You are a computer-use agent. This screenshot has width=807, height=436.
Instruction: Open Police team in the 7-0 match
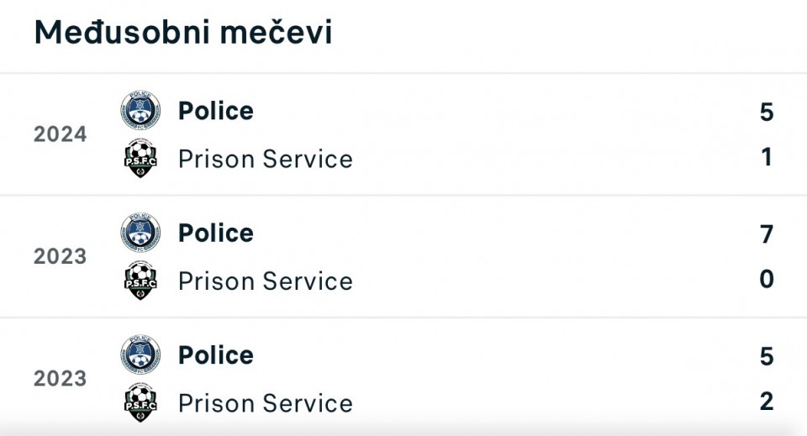(x=216, y=233)
